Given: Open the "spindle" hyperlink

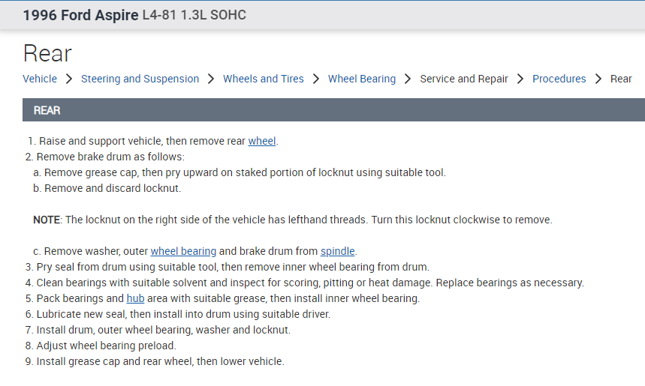Looking at the screenshot, I should coord(338,251).
